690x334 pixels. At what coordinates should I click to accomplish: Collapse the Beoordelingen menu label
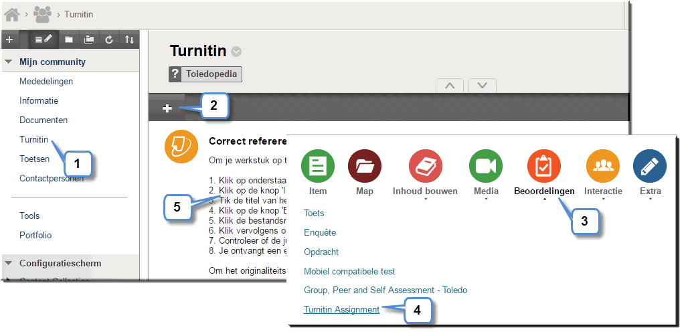point(544,191)
